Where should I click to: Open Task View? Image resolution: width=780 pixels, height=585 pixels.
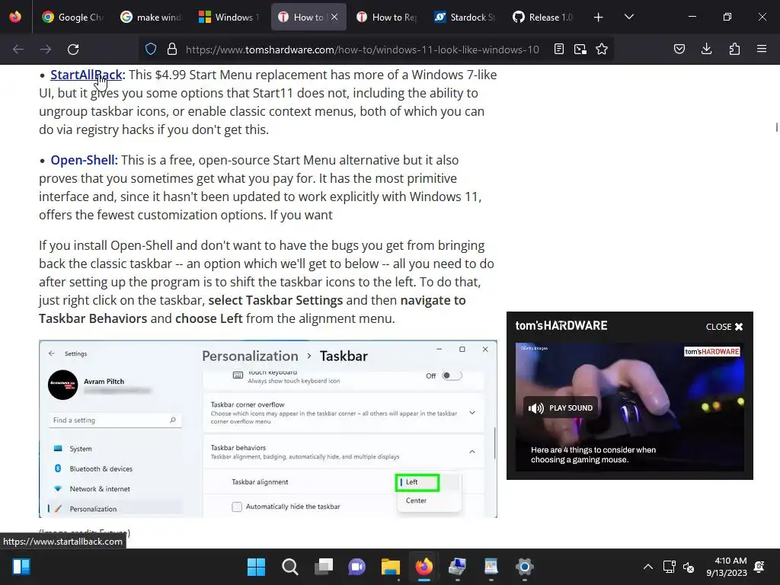323,567
